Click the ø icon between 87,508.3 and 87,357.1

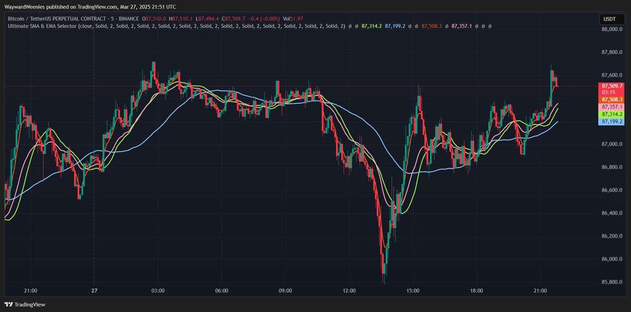tap(446, 25)
